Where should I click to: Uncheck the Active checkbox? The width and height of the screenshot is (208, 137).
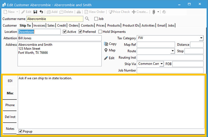[64, 32]
